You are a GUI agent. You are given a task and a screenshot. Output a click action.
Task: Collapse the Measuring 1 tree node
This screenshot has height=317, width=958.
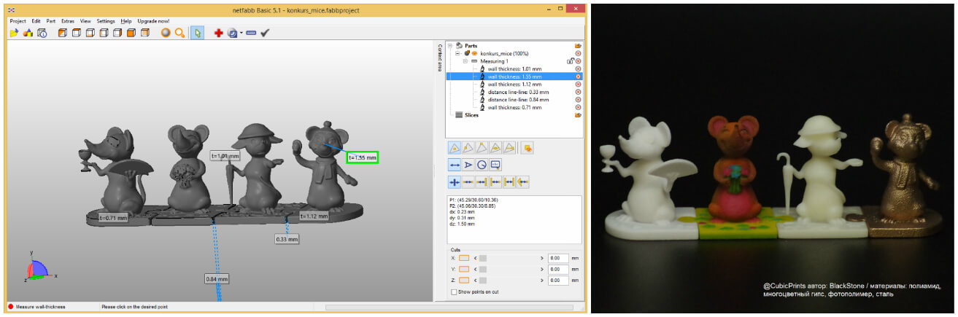[x=466, y=61]
